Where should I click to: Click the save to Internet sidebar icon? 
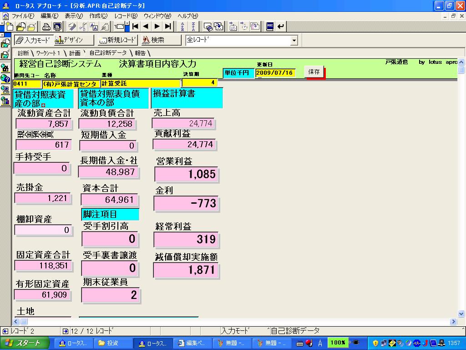[5, 55]
